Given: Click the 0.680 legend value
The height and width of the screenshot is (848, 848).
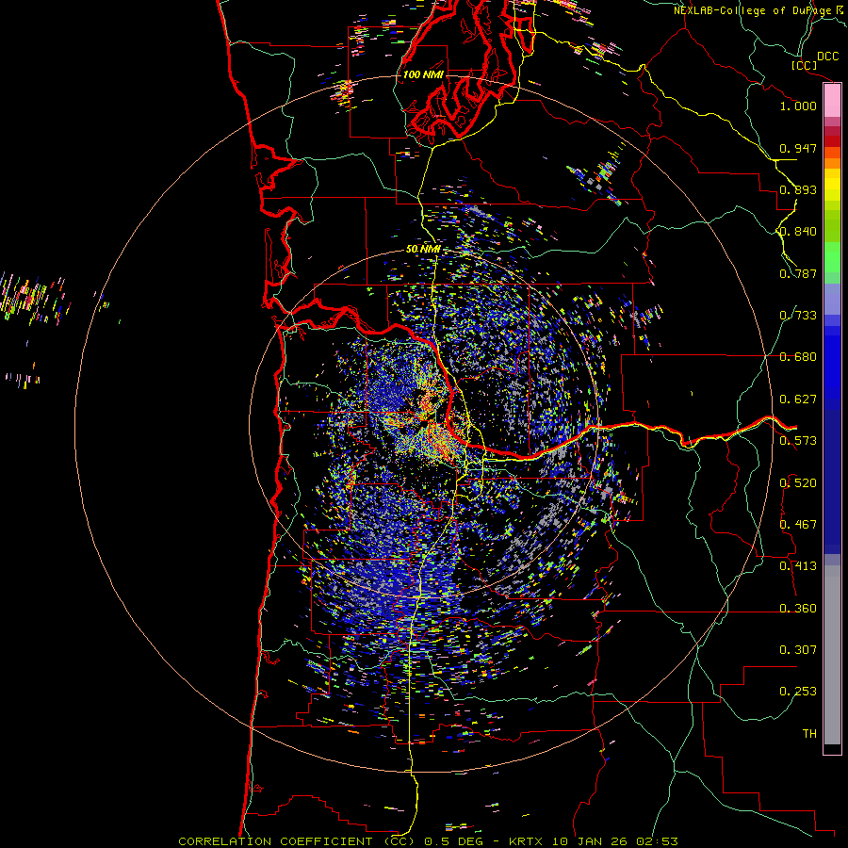Looking at the screenshot, I should pos(798,357).
